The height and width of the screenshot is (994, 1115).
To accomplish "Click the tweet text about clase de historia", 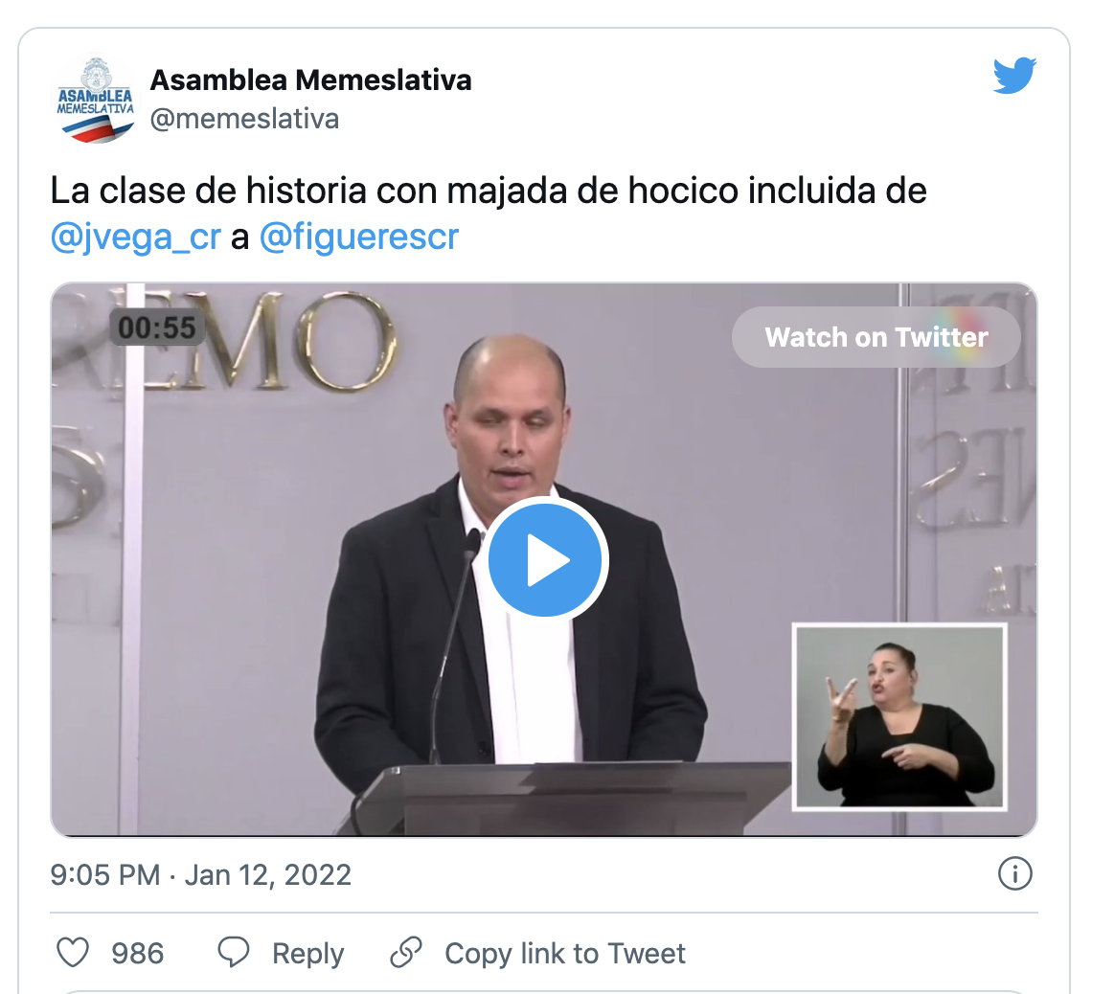I will [x=489, y=213].
